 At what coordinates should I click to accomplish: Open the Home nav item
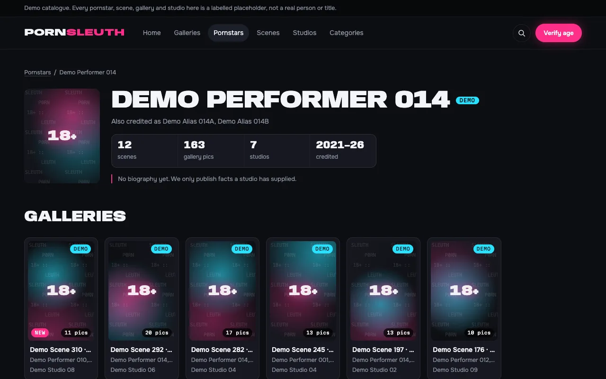[x=152, y=33]
